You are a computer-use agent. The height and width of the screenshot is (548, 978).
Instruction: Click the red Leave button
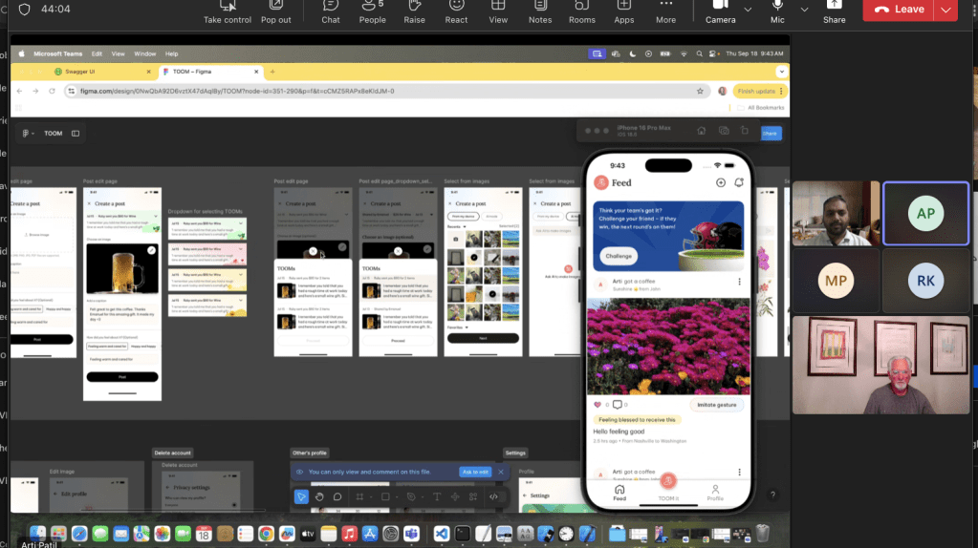[x=899, y=10]
